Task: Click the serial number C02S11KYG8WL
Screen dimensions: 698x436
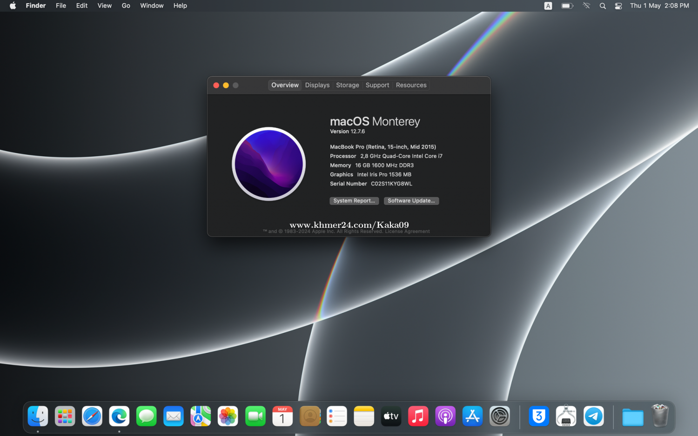Action: [391, 184]
